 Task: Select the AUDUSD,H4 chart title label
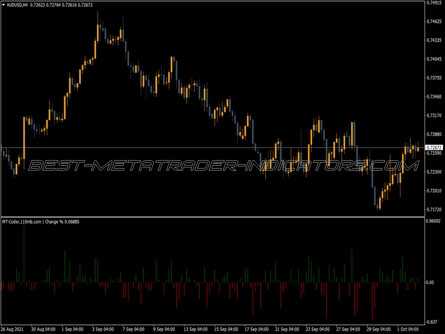point(17,4)
